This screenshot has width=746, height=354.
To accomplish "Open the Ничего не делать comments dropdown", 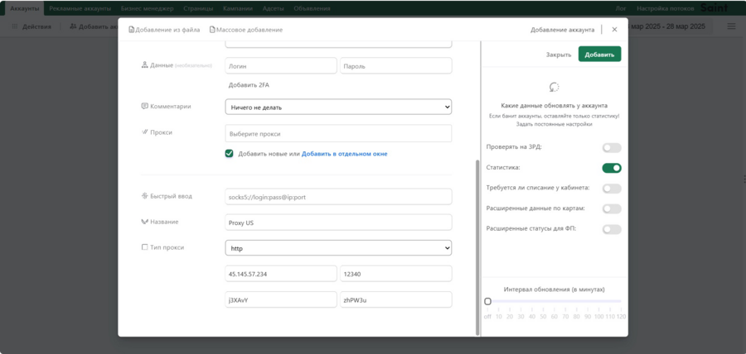I will pos(338,108).
